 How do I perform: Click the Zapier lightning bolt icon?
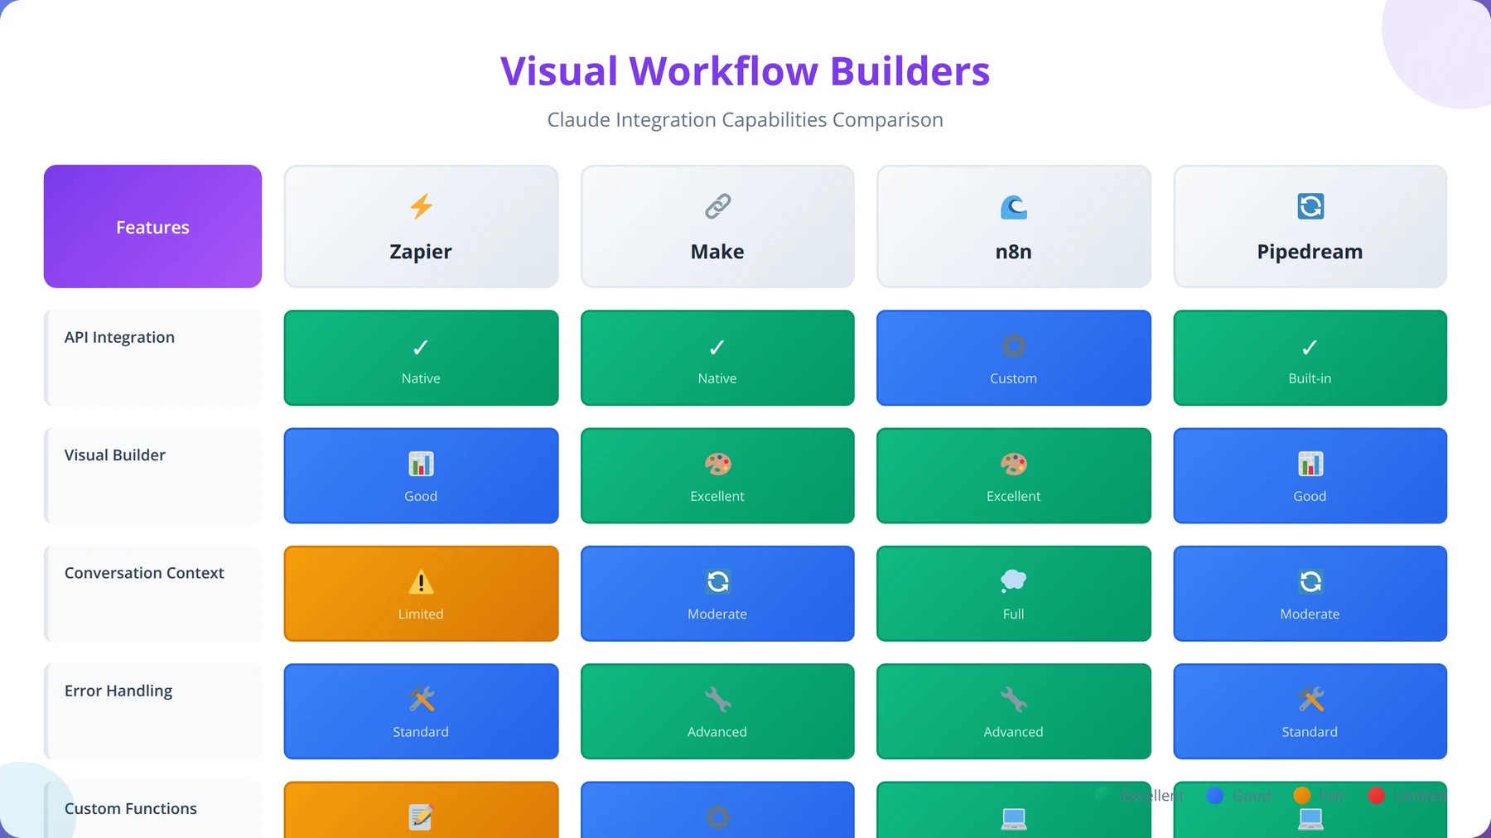pyautogui.click(x=421, y=206)
